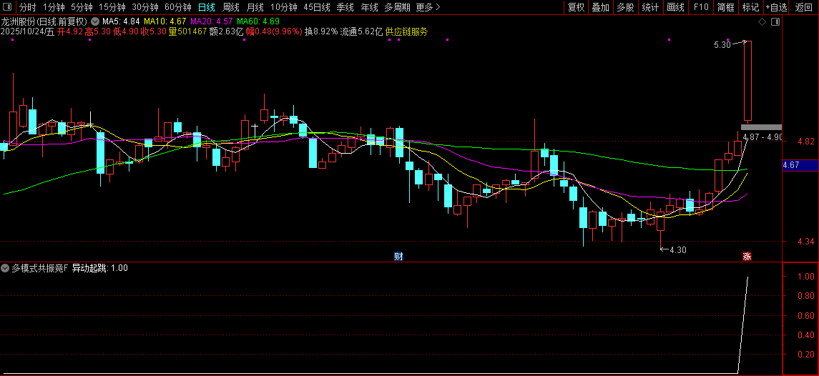Open the red 涨 marker on chart
The height and width of the screenshot is (376, 819).
click(747, 257)
